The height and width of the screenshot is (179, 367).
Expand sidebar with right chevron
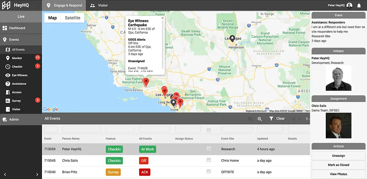pyautogui.click(x=37, y=174)
